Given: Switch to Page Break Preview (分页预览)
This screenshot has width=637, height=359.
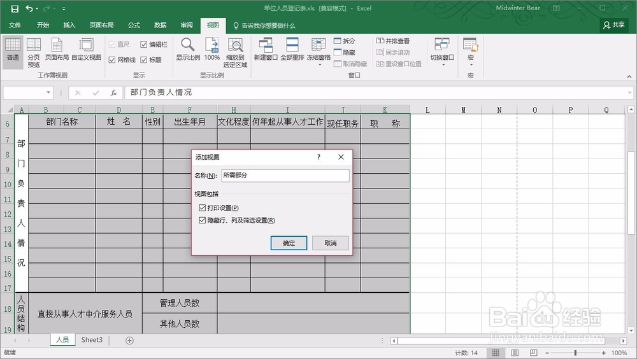Looking at the screenshot, I should point(34,53).
